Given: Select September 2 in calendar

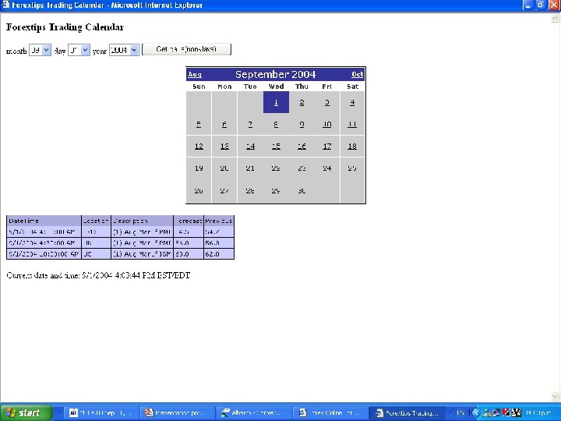Looking at the screenshot, I should click(302, 103).
